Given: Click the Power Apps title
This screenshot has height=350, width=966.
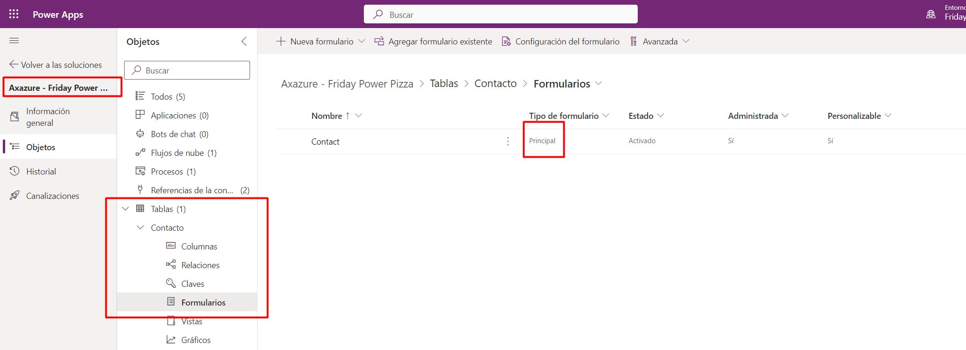Looking at the screenshot, I should (x=58, y=15).
